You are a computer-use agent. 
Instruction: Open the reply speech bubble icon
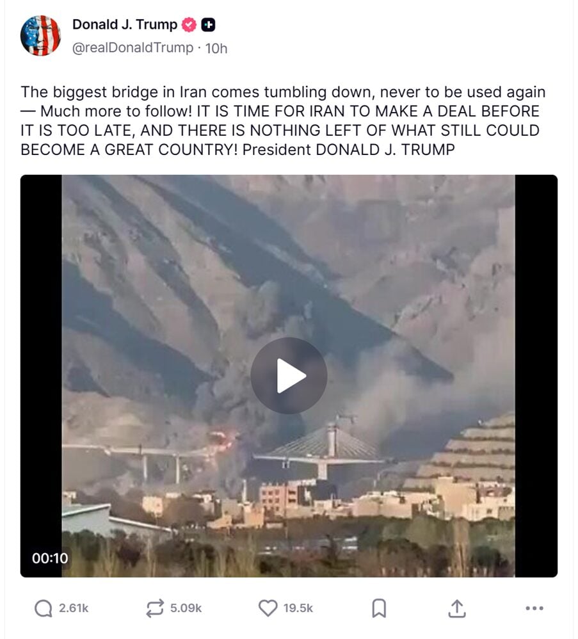pos(43,608)
